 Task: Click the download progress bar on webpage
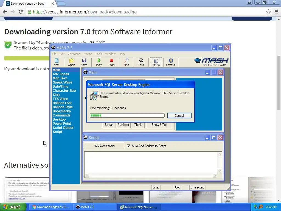[27, 58]
